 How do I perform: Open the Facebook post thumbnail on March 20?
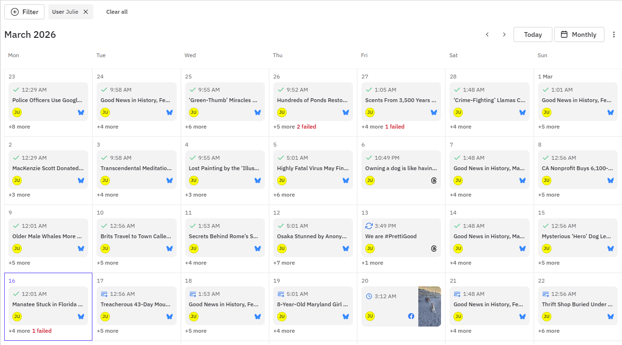coord(430,306)
